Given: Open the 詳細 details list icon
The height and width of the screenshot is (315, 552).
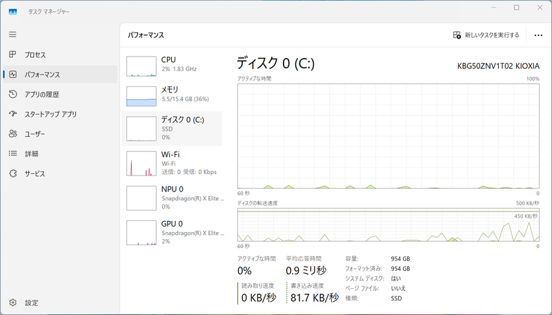Looking at the screenshot, I should [x=12, y=153].
